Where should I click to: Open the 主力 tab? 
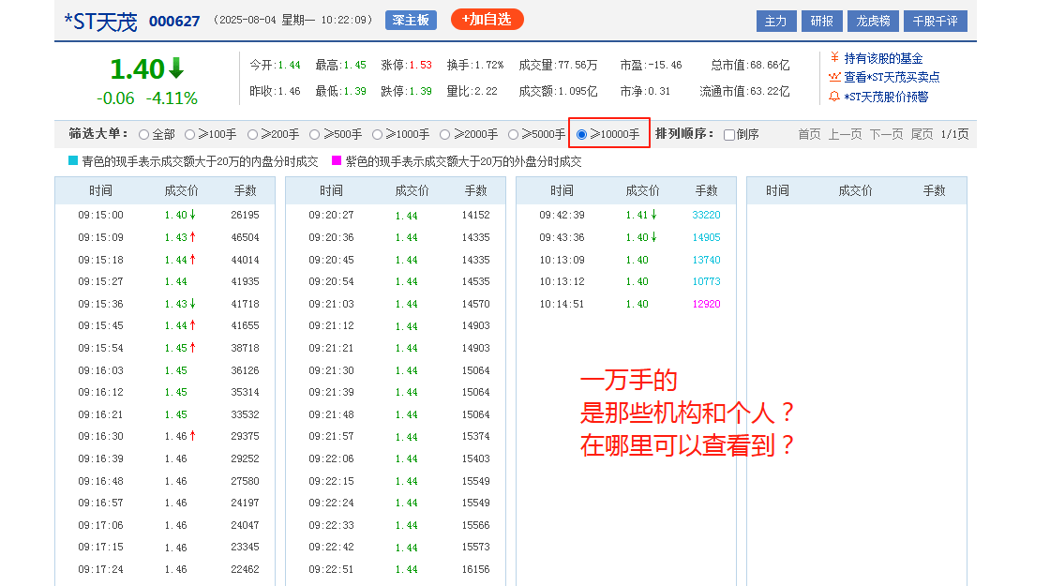[x=776, y=22]
